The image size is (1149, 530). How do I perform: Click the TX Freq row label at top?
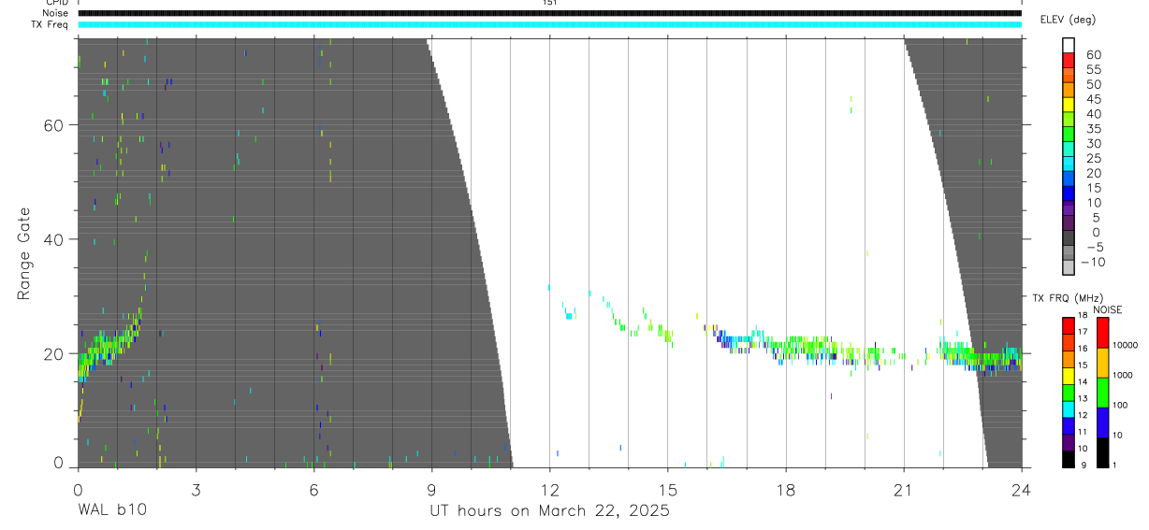50,24
